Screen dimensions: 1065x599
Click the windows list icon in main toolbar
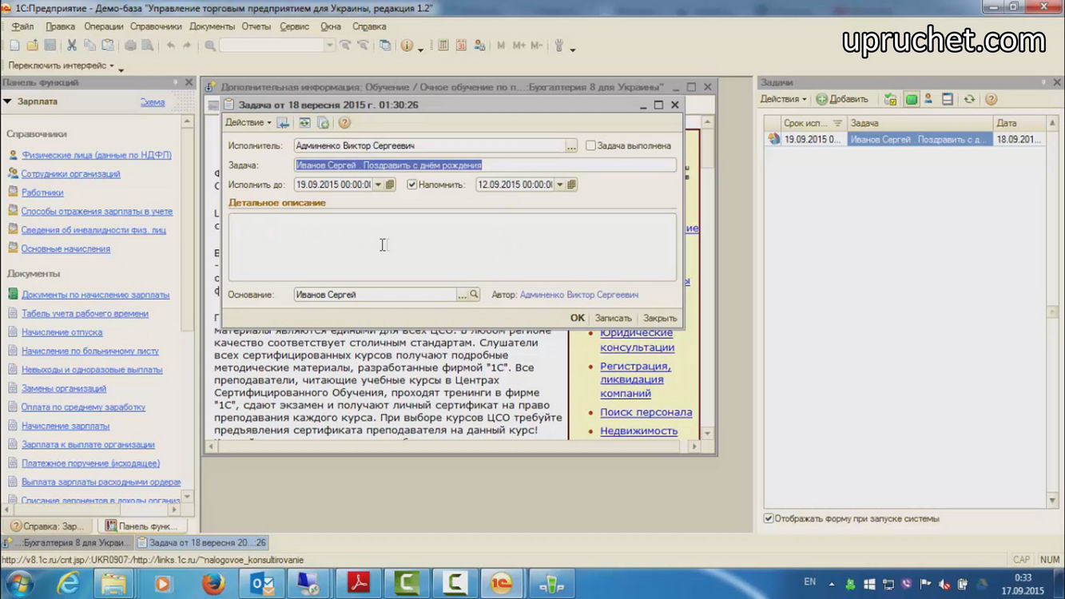[x=385, y=46]
